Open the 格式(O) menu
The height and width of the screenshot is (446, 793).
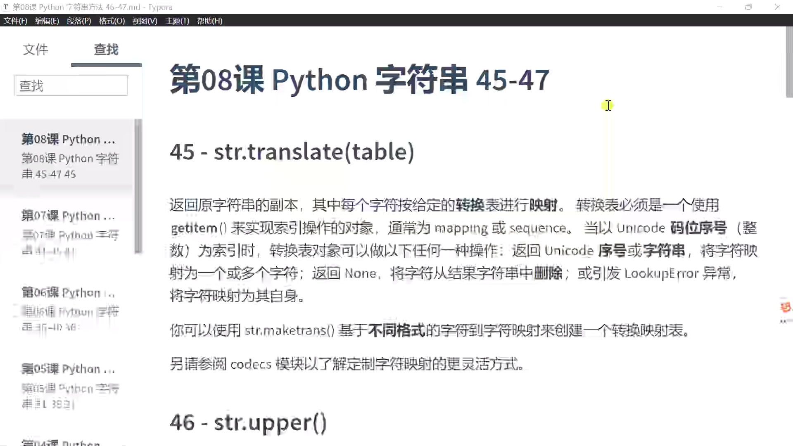[x=112, y=21]
